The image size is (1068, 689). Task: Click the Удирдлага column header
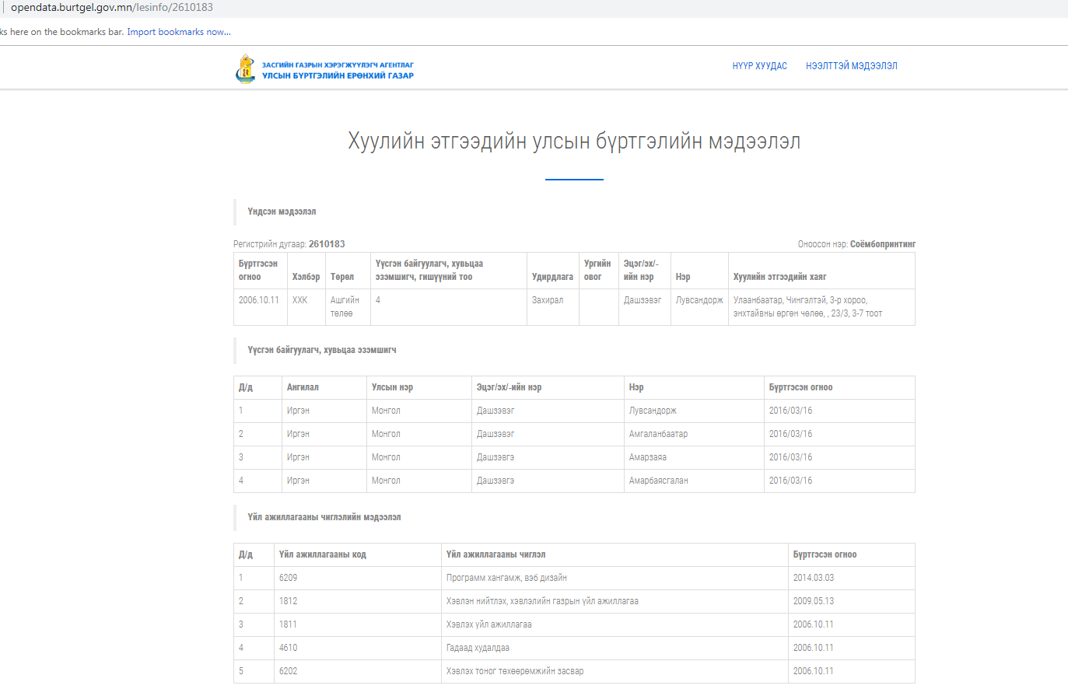click(x=552, y=277)
